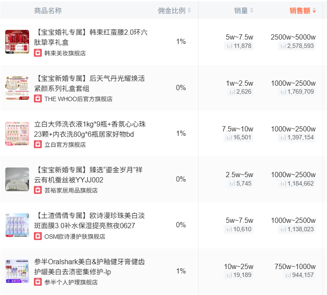The width and height of the screenshot is (327, 295).
Task: Click the 立白官方旗舰店 shop icon
Action: tap(38, 144)
